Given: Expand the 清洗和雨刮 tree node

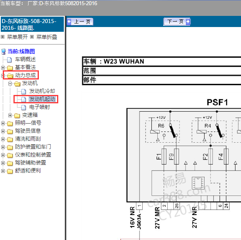Looking at the screenshot, I should tap(3, 139).
